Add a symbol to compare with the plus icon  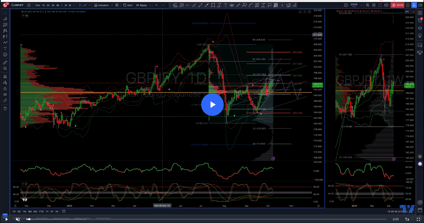coord(29,5)
